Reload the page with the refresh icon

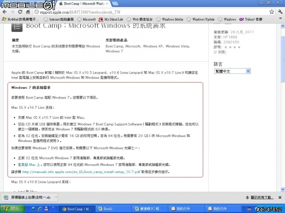(x=20, y=12)
